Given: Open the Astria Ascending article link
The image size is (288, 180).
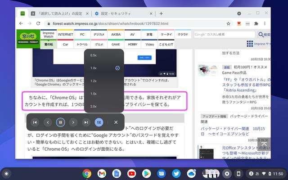Looking at the screenshot, I should (246, 85).
